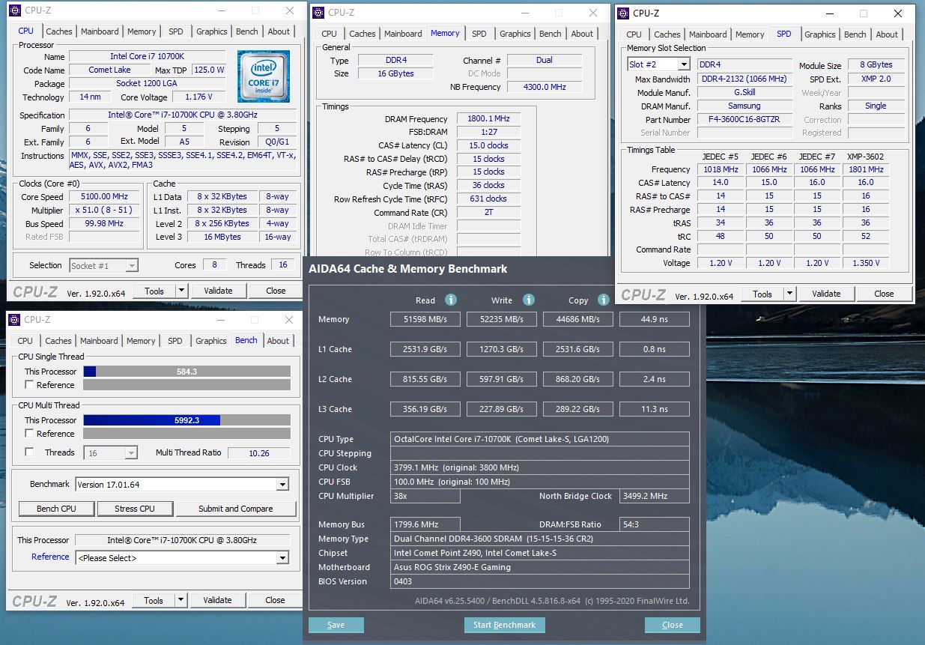925x645 pixels.
Task: Minimize the CPU-Z SPD window
Action: [x=829, y=13]
